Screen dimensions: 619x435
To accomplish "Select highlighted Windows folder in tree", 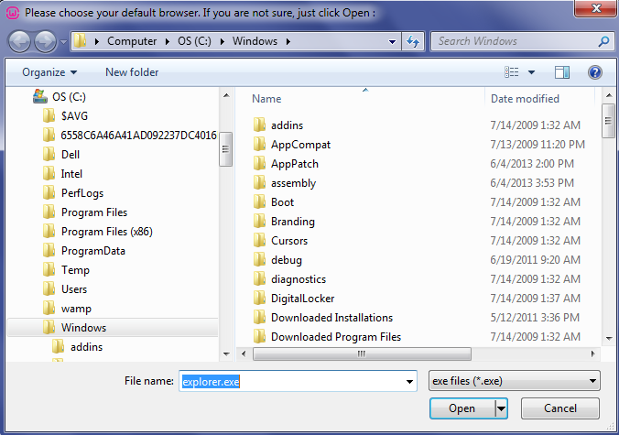I will [x=113, y=328].
